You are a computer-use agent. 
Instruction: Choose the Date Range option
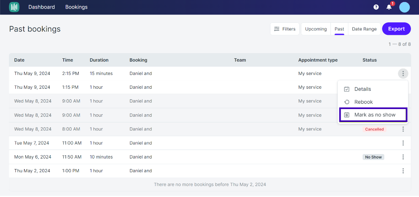(364, 29)
